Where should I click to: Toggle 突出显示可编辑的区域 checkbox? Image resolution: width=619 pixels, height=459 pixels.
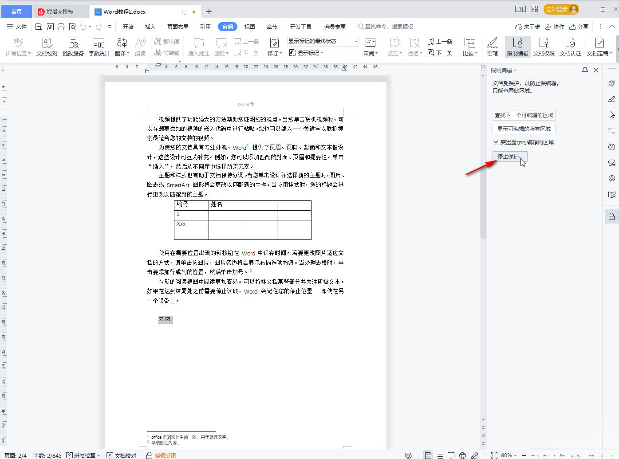[496, 142]
